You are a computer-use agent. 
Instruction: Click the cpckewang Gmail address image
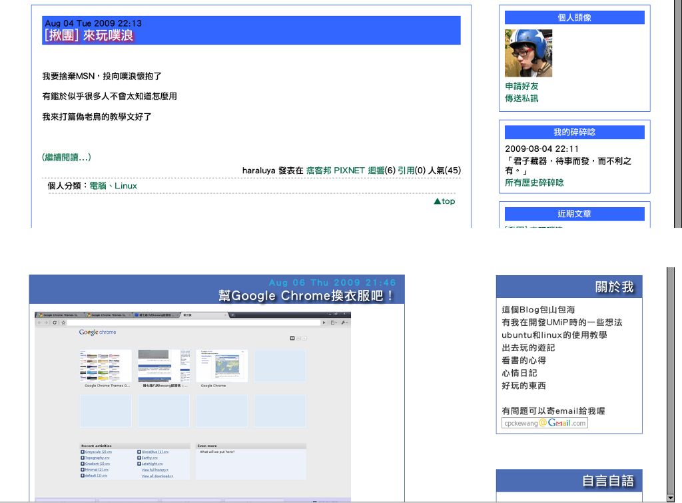(545, 423)
